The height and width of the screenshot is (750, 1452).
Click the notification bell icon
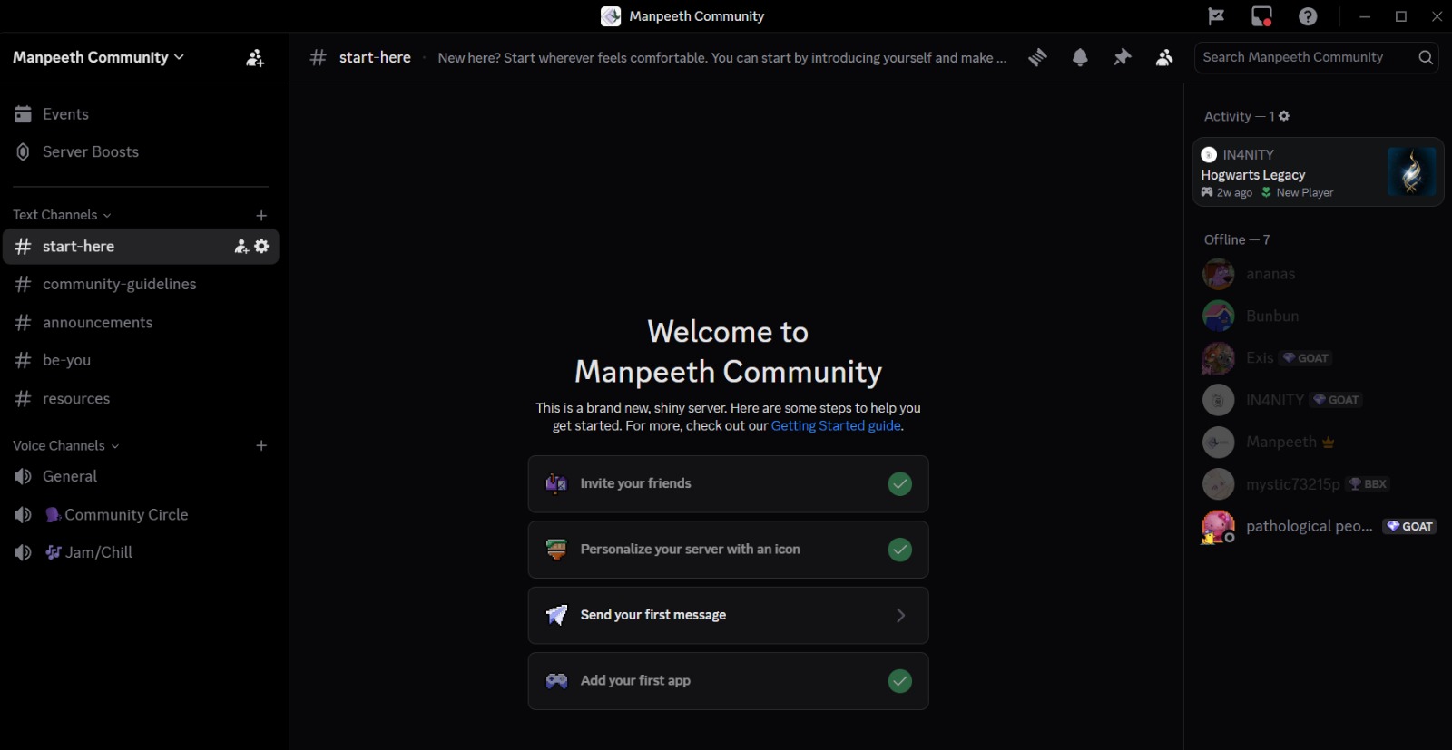(x=1080, y=57)
